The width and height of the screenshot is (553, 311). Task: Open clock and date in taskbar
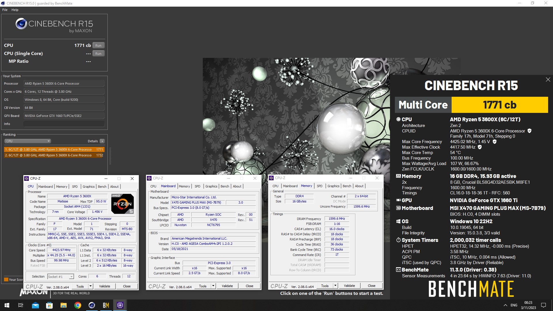pos(528,305)
